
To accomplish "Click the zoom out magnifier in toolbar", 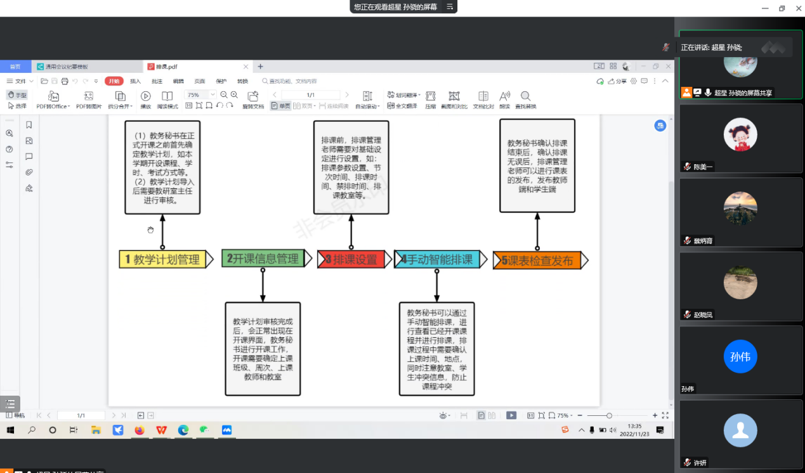I will click(x=224, y=94).
